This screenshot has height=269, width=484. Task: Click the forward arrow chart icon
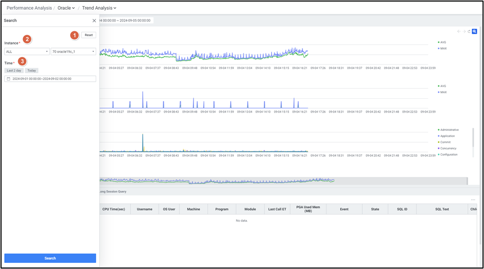pos(464,31)
